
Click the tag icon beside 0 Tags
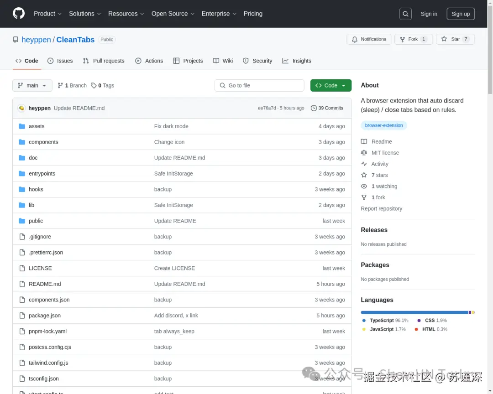click(x=94, y=85)
